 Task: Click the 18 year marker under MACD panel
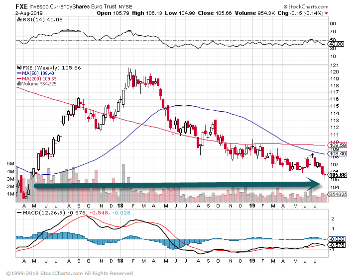pyautogui.click(x=120, y=261)
